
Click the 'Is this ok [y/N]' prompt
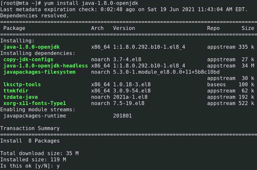[x=30, y=166]
